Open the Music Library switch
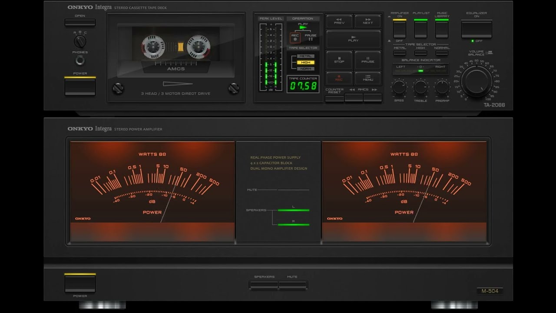This screenshot has width=556, height=313. pos(442,30)
